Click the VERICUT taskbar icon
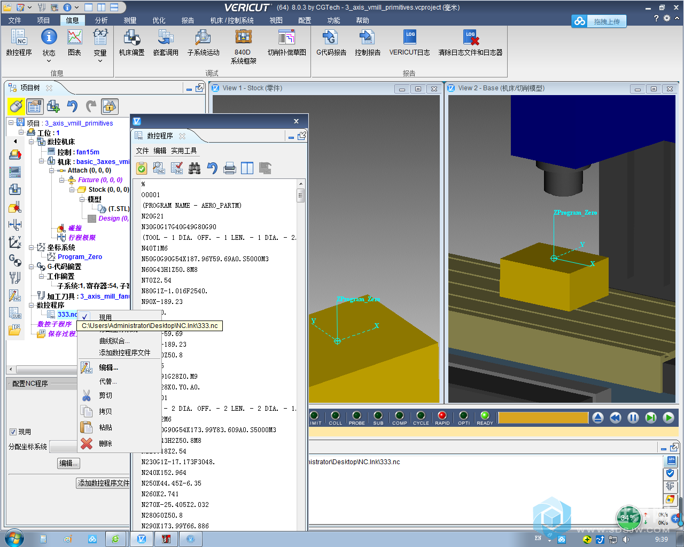684x547 pixels. tap(142, 539)
